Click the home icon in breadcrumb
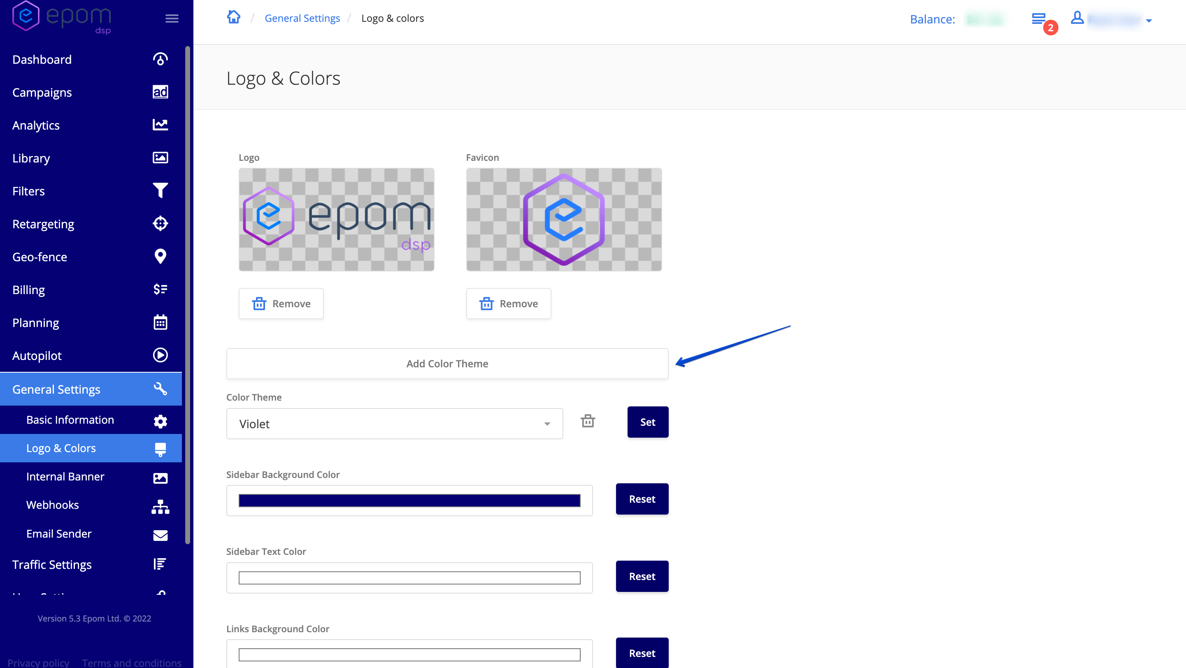Image resolution: width=1186 pixels, height=668 pixels. click(x=233, y=18)
